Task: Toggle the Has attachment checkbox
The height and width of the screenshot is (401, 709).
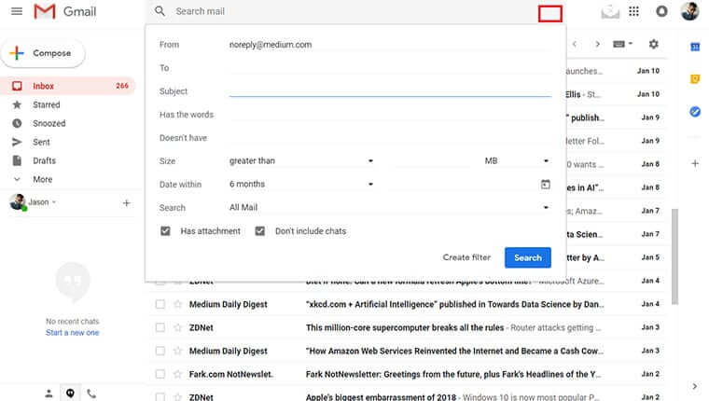Action: pos(165,231)
